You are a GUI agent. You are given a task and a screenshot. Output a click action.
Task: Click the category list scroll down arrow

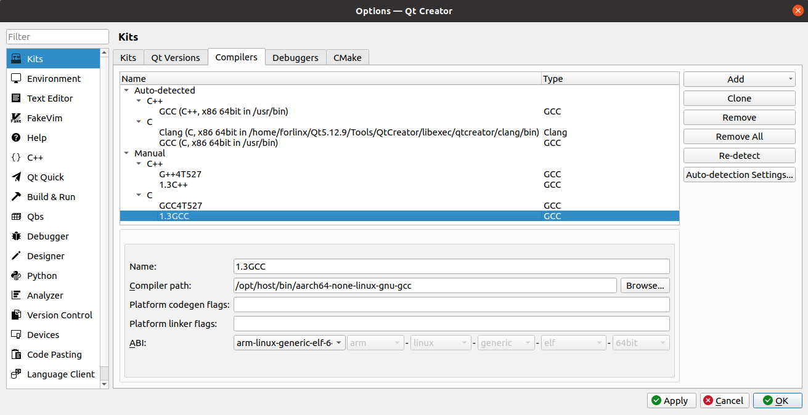[x=104, y=384]
